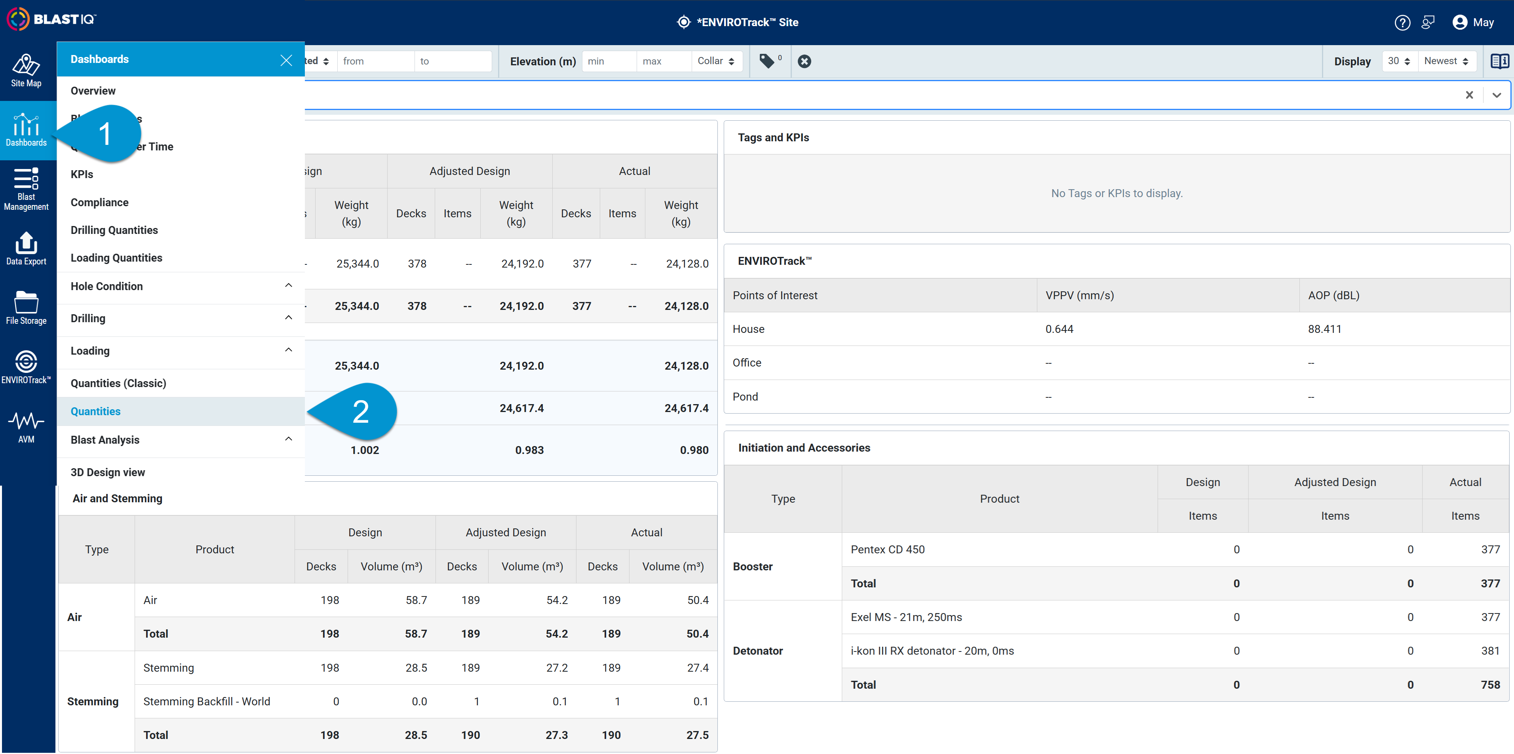1514x754 pixels.
Task: Open Data Export from the sidebar
Action: (x=26, y=249)
